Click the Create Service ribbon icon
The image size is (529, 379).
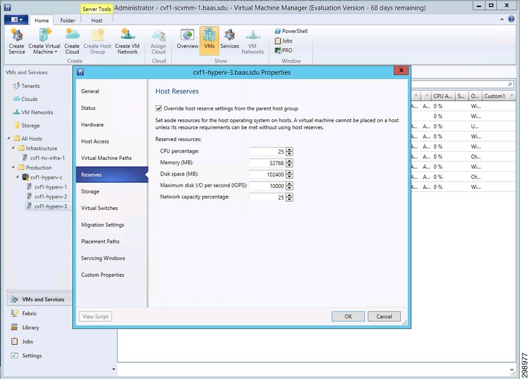pyautogui.click(x=17, y=41)
